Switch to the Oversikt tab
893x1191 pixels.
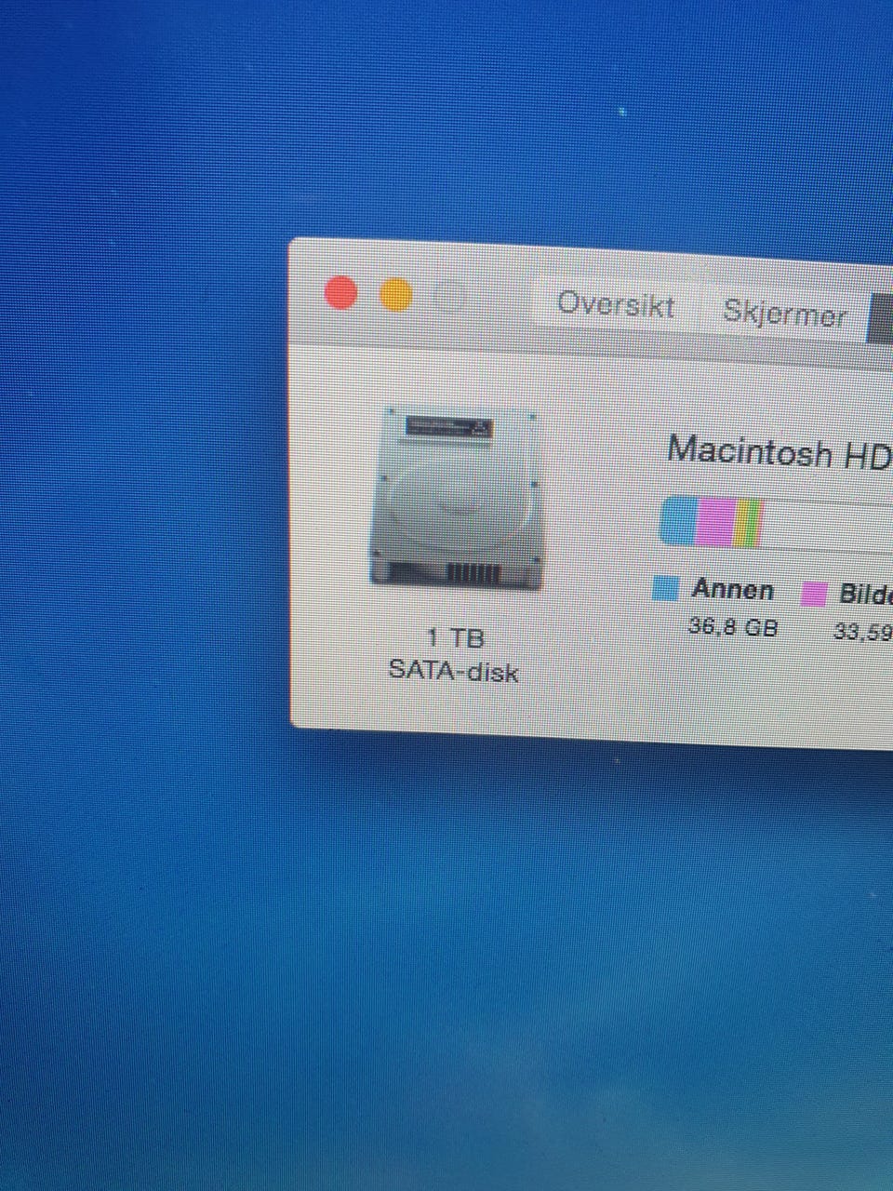[615, 304]
